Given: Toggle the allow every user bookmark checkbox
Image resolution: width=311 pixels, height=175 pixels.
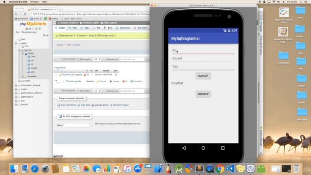Looking at the screenshot, I should pos(93,124).
